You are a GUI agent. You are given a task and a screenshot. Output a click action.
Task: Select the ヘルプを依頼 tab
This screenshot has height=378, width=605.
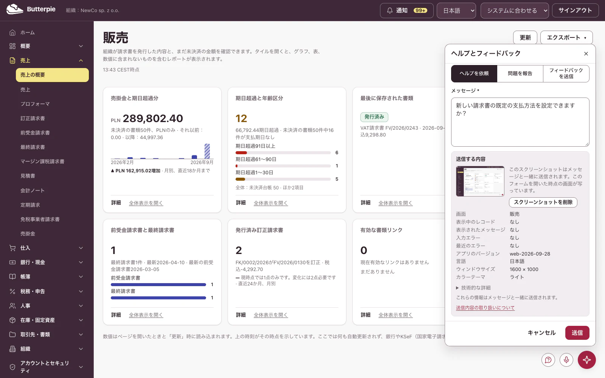(x=474, y=73)
